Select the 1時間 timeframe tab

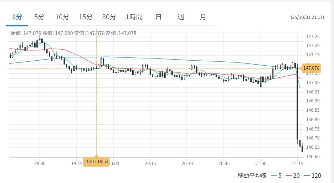(134, 17)
